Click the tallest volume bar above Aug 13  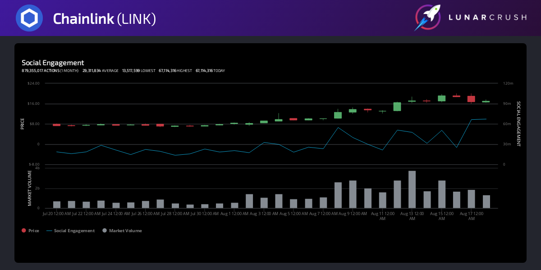(412, 189)
